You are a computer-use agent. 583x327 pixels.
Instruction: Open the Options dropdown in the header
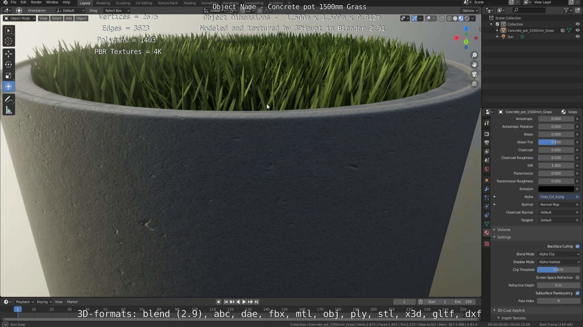click(470, 11)
